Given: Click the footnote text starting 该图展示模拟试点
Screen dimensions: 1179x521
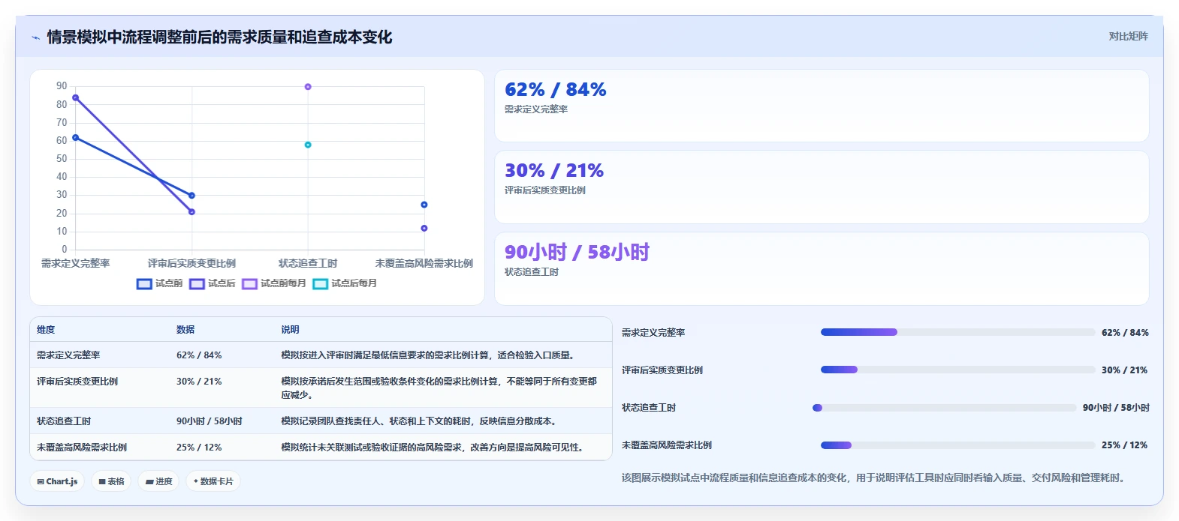Looking at the screenshot, I should 875,478.
